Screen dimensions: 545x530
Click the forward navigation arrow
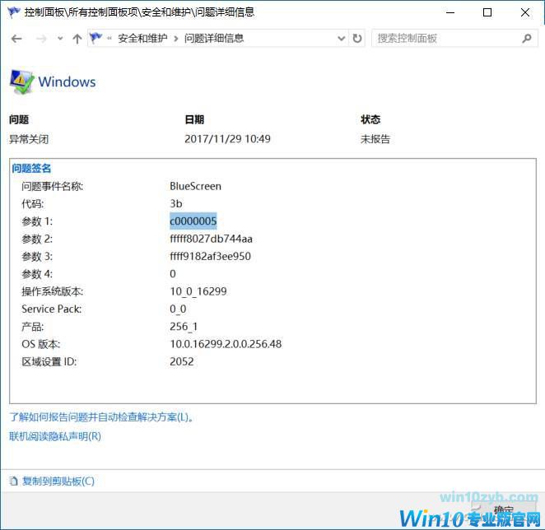point(41,39)
